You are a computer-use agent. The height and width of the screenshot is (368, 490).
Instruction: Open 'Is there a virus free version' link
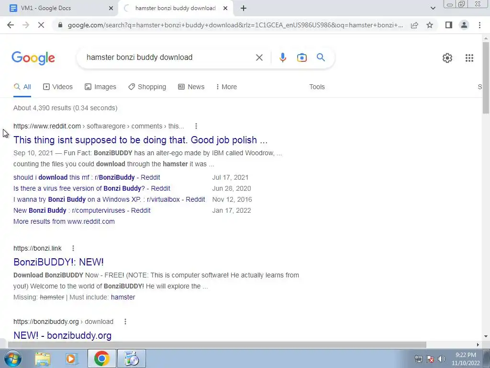pyautogui.click(x=91, y=188)
